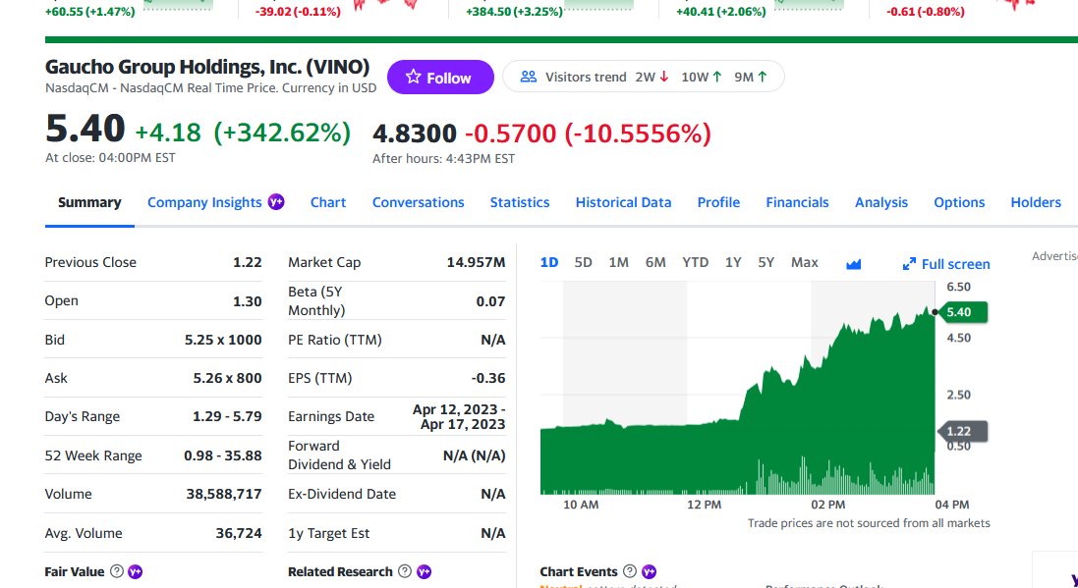
Task: Click the +384.50 (+3.25%) ticker item
Action: (514, 12)
